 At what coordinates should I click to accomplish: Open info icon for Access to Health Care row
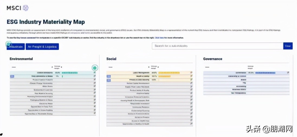(191, 120)
